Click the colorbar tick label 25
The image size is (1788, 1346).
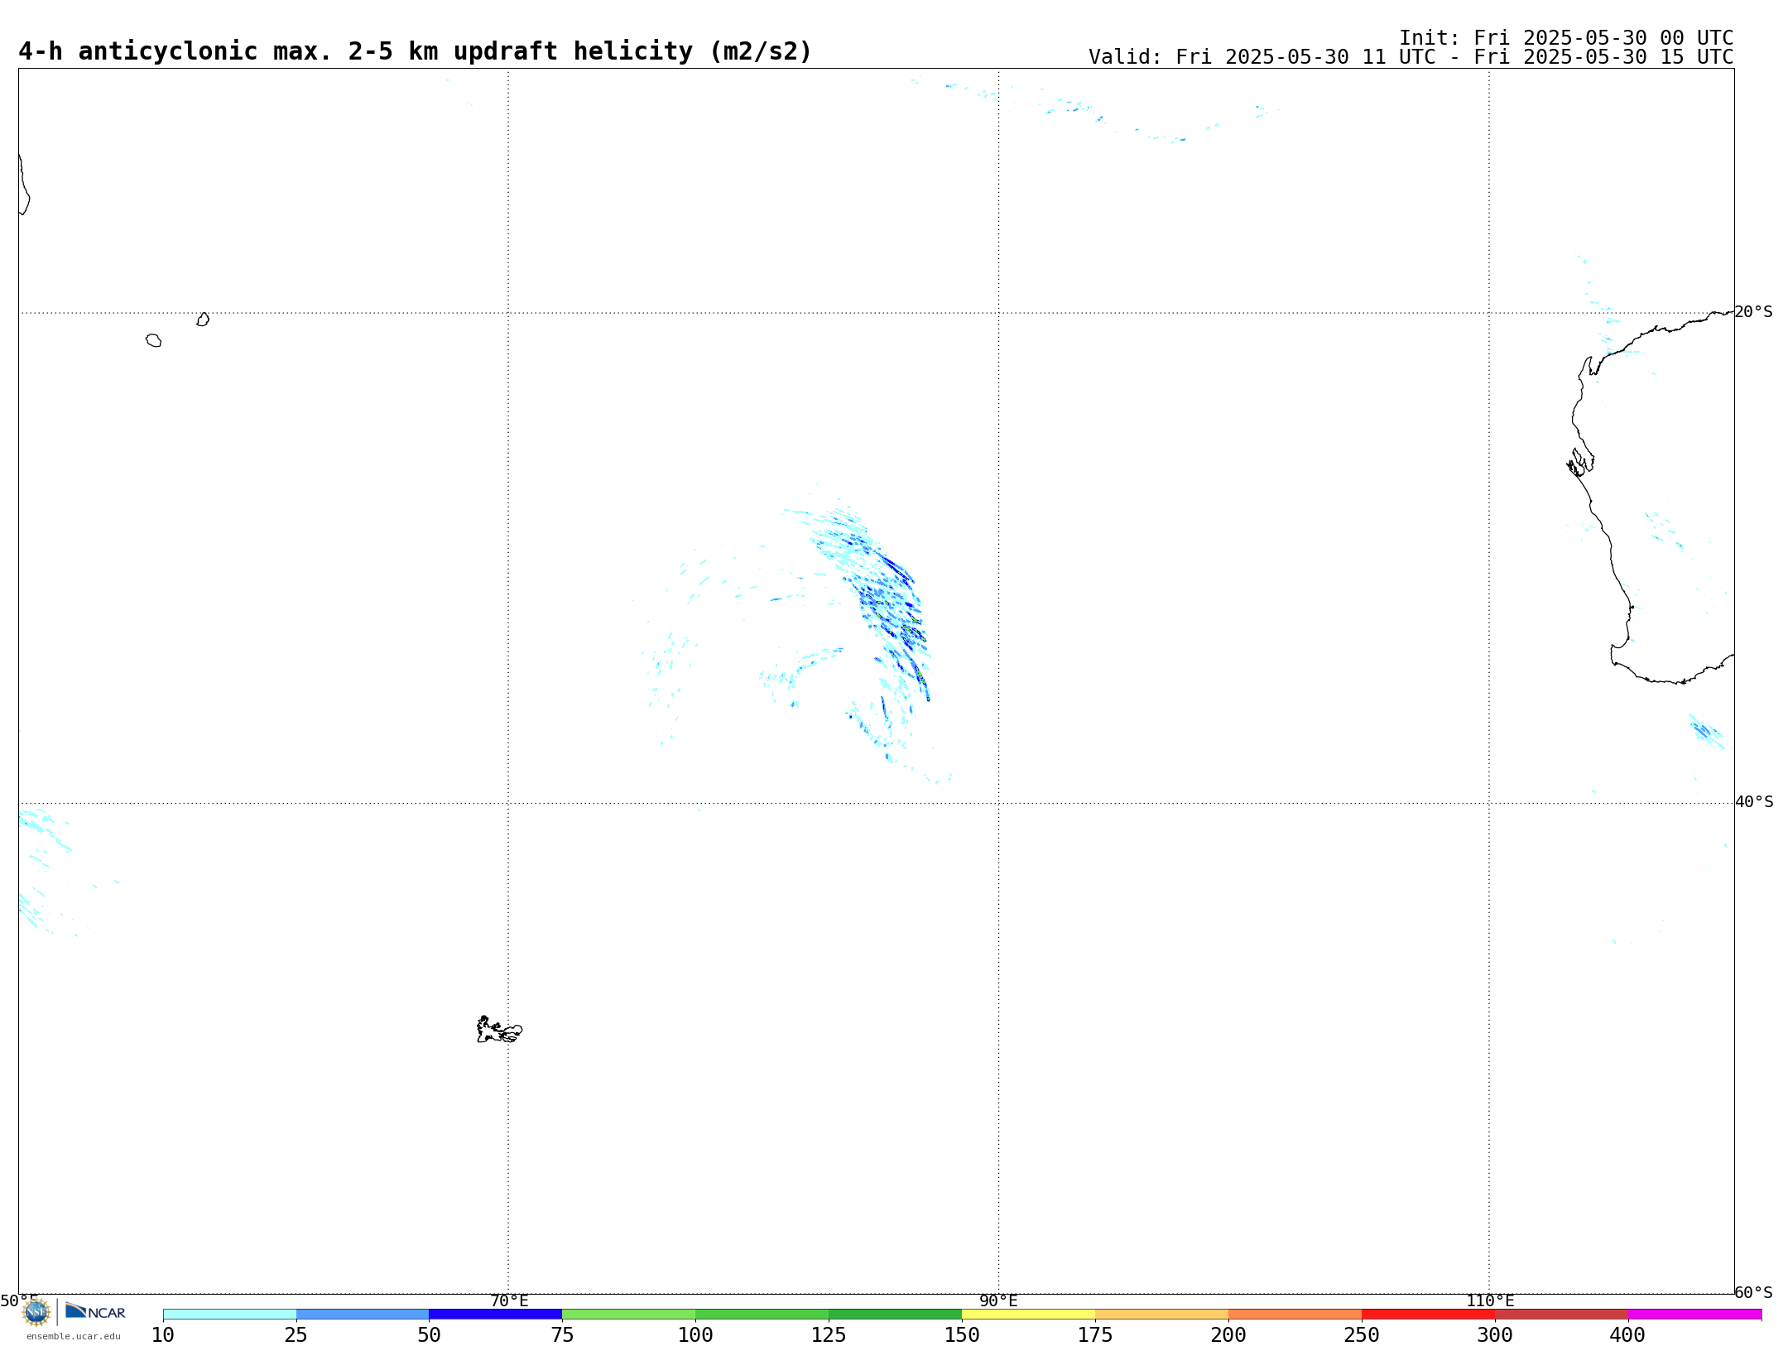(296, 1335)
